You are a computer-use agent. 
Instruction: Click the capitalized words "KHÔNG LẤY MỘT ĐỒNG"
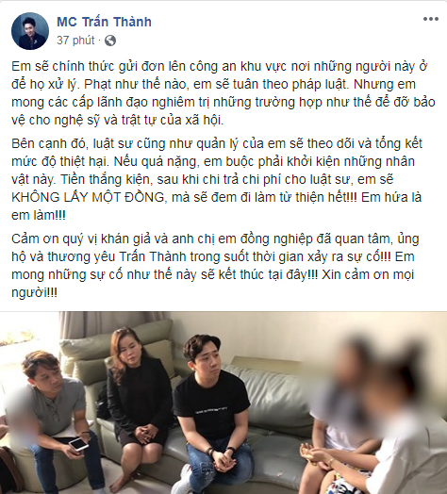click(88, 198)
